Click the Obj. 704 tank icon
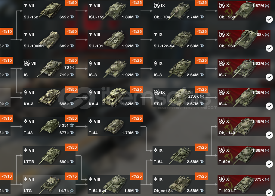 (180, 11)
